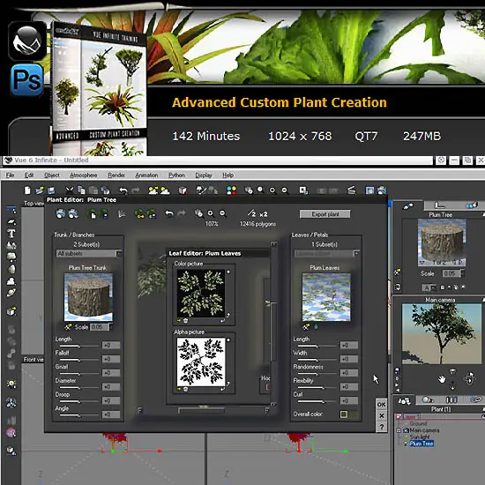485x485 pixels.
Task: Click Layer 1 eye visibility toggle
Action: coord(483,416)
